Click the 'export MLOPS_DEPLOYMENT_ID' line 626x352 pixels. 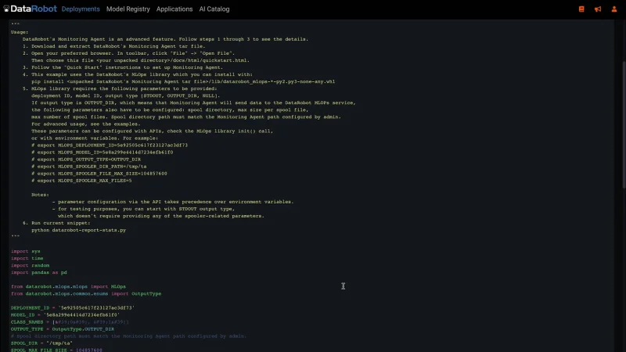(x=110, y=145)
